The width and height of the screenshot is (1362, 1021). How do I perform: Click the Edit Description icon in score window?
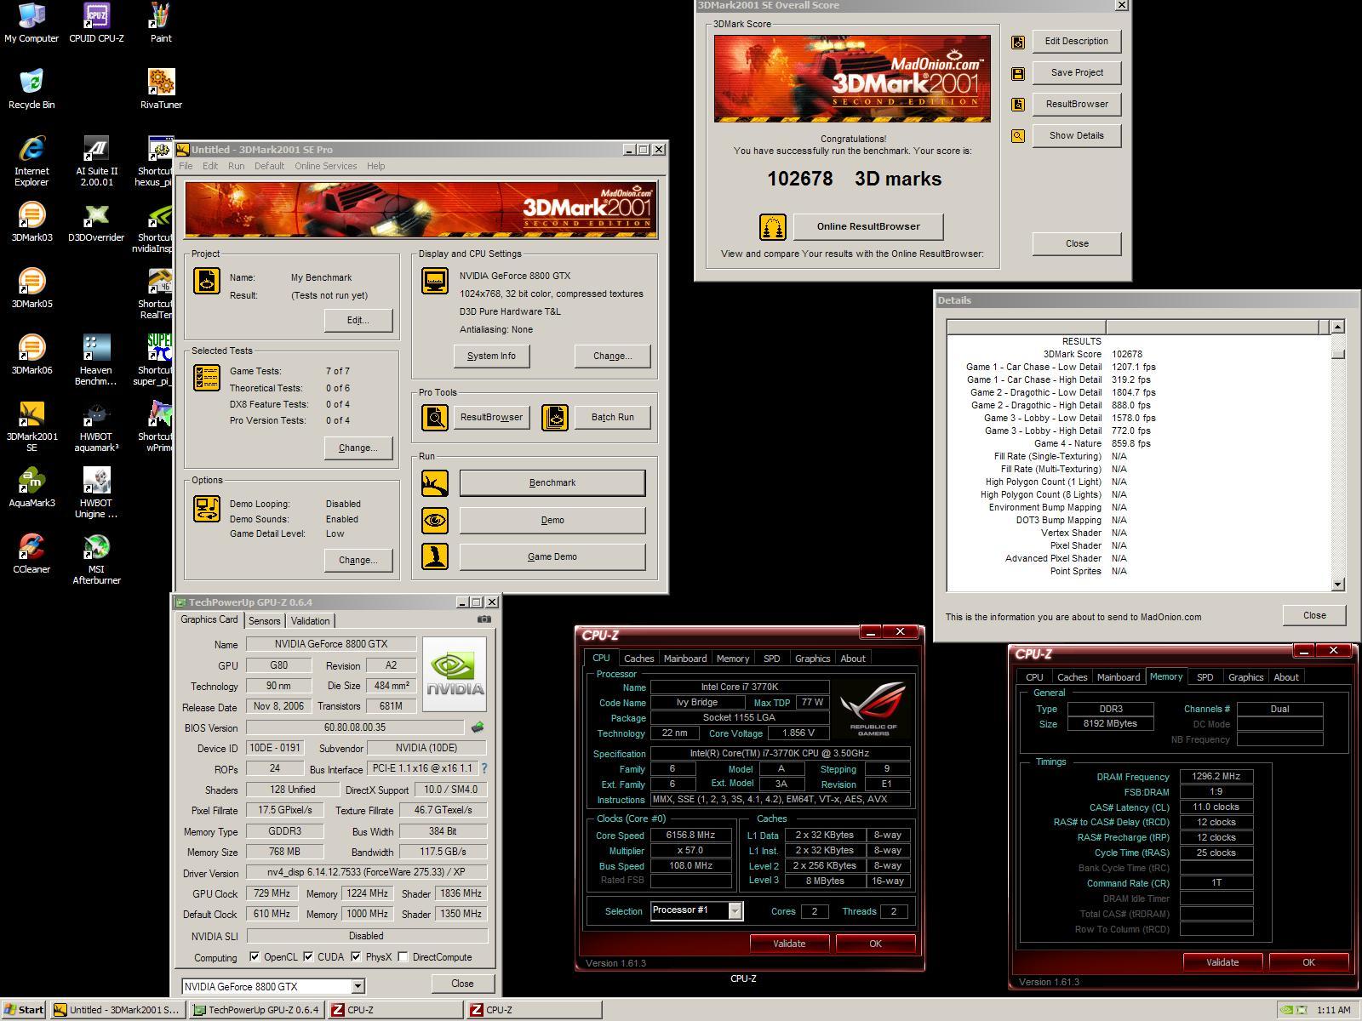click(1017, 42)
